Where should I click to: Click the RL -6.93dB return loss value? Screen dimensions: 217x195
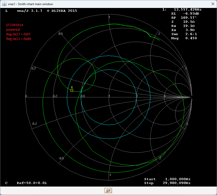click(185, 14)
